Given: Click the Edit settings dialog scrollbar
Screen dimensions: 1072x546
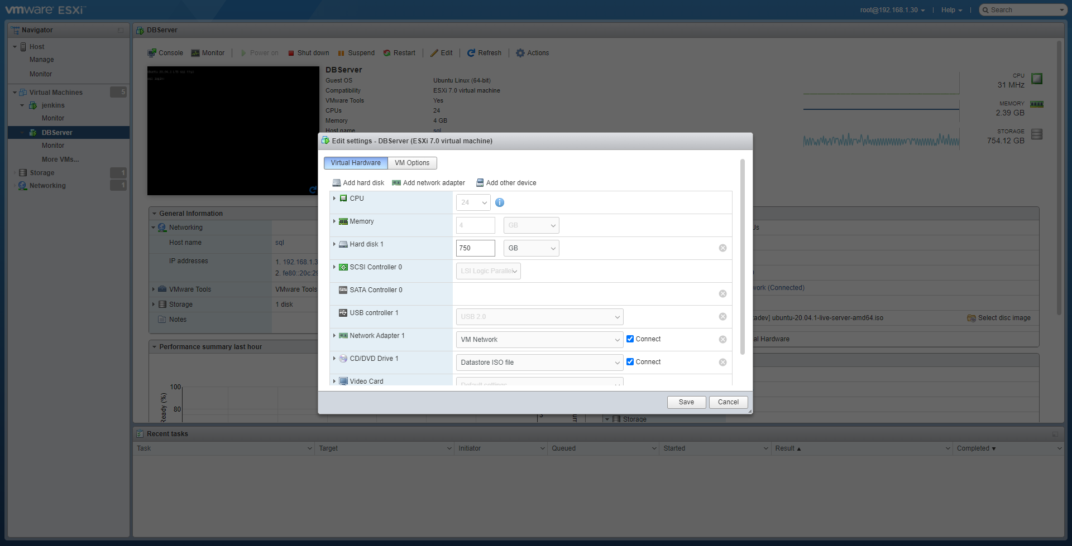Looking at the screenshot, I should pyautogui.click(x=742, y=257).
